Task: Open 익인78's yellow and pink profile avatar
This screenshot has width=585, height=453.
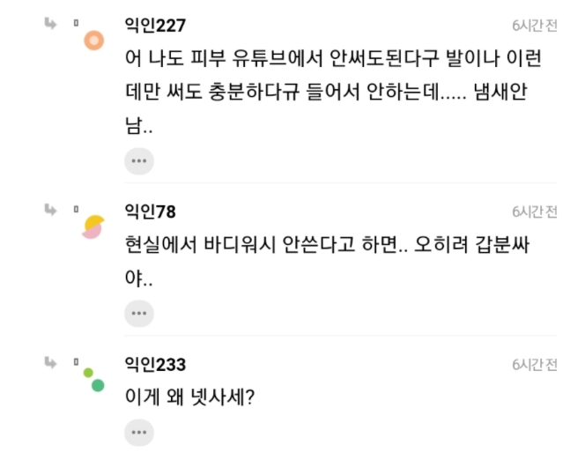Action: pos(93,226)
